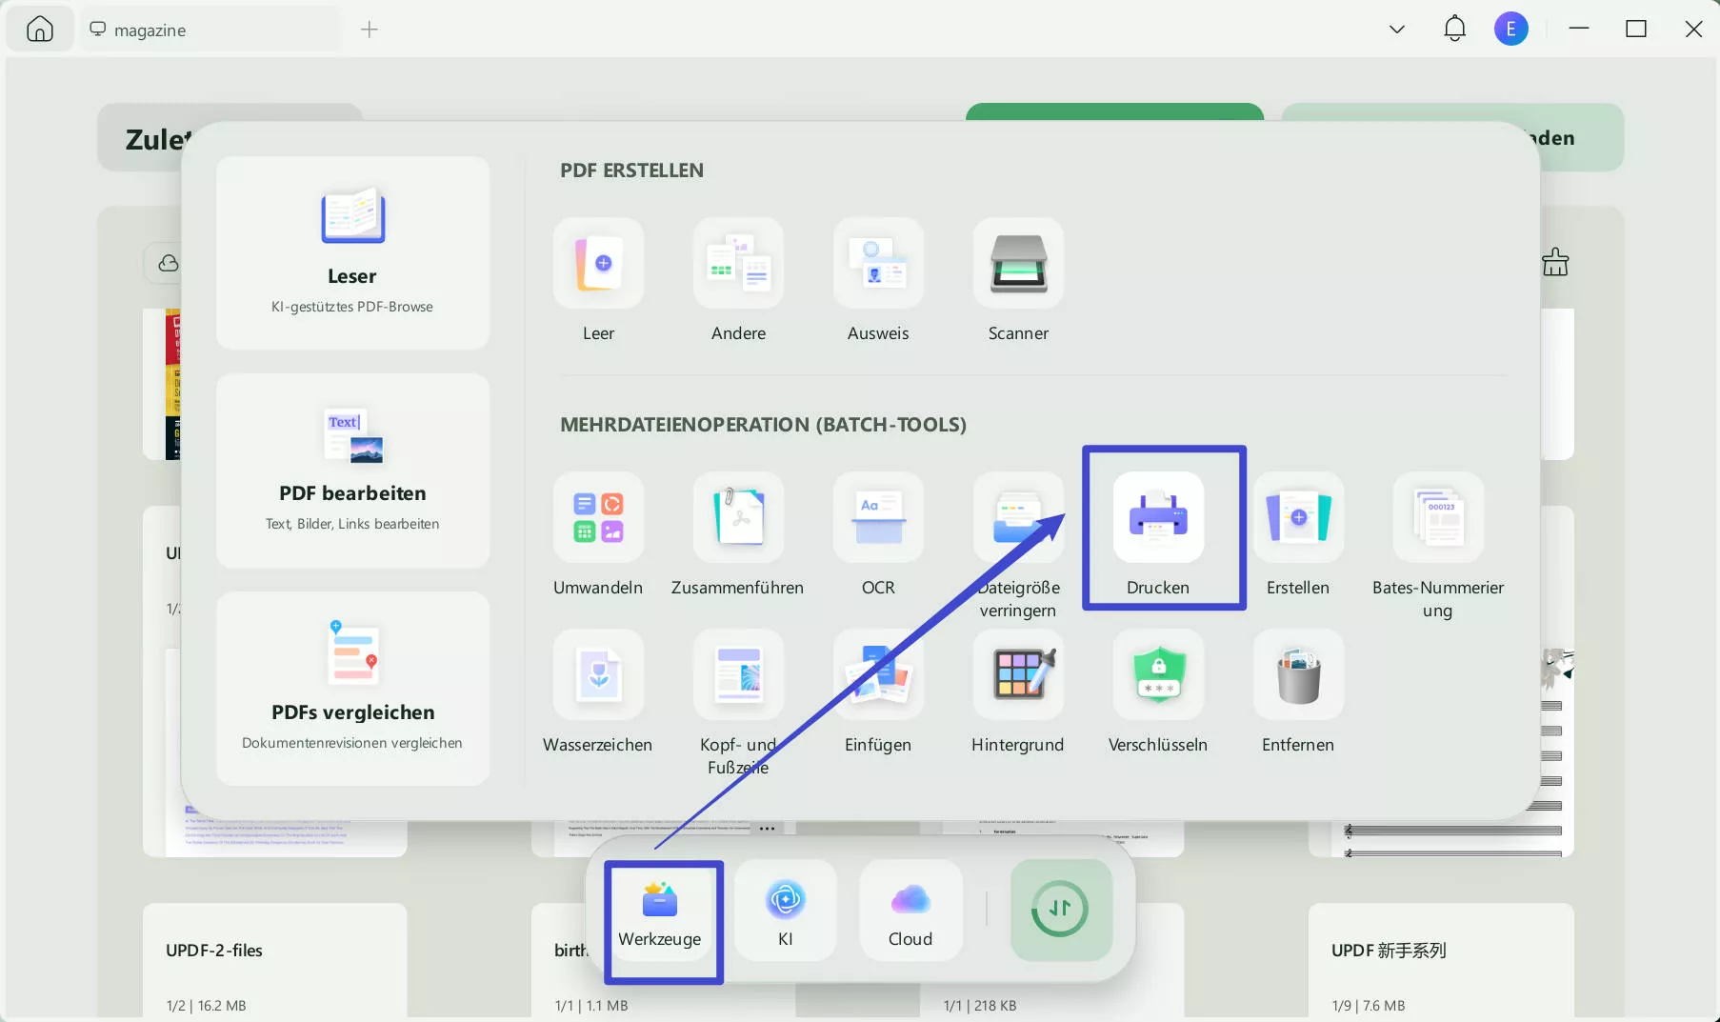Create a blank PDF with Leer
The width and height of the screenshot is (1720, 1022).
coord(598,263)
